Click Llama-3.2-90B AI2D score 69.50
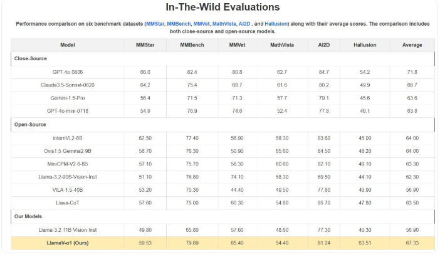Screen dimensions: 440x257 click(x=324, y=177)
